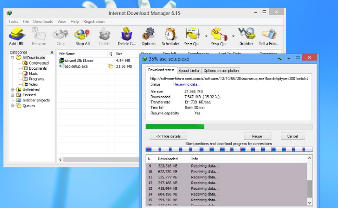Select connection 14 row with 604.196 KB

[226, 194]
